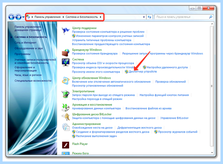
Task: Open Сеть и Интернет in sidebar
Action: pos(25,42)
